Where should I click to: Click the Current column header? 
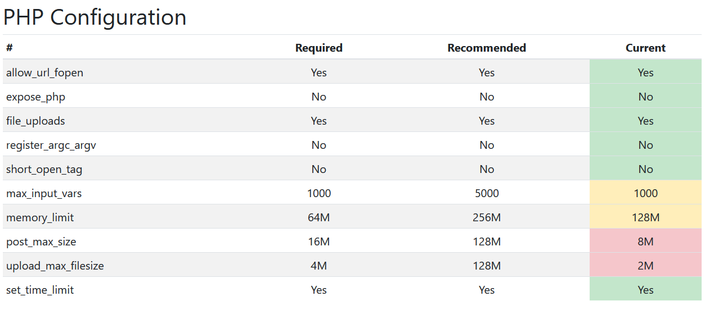645,48
